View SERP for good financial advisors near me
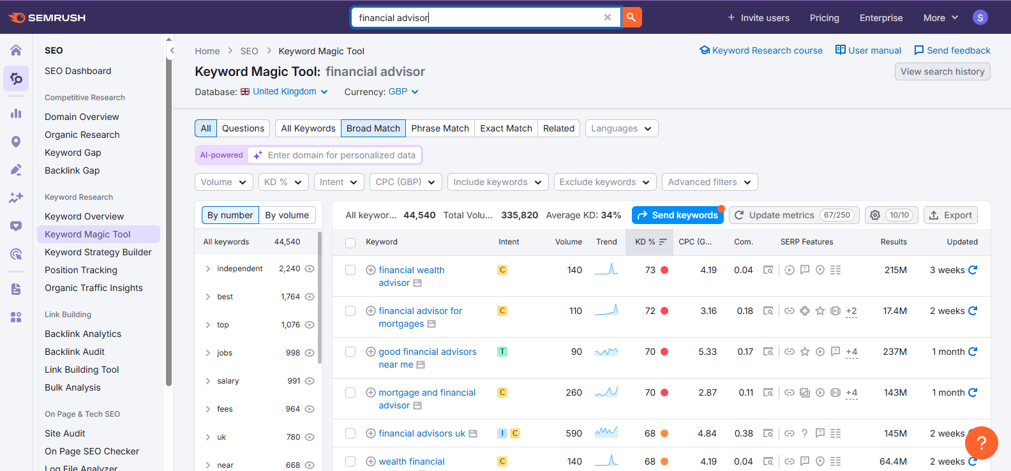1011x471 pixels. 768,352
